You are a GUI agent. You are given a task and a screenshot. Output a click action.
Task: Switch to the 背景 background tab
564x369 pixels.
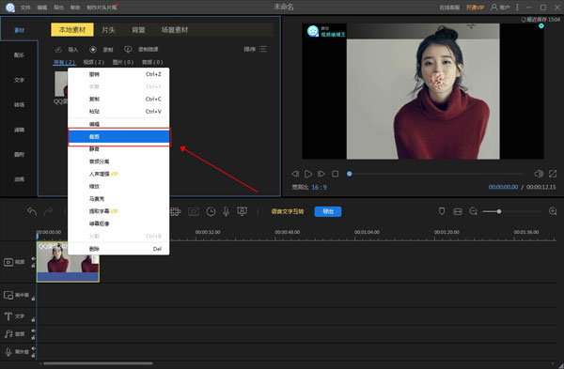click(x=138, y=30)
